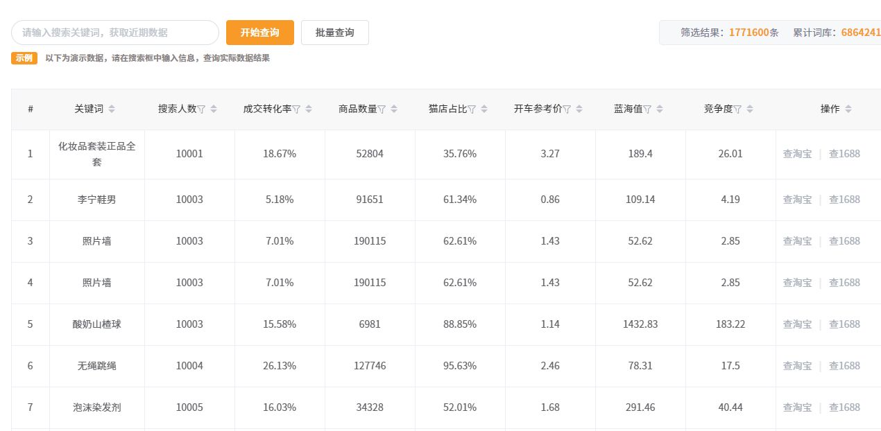
Task: Open the 猫店占比 filter funnel icon
Action: tap(471, 109)
